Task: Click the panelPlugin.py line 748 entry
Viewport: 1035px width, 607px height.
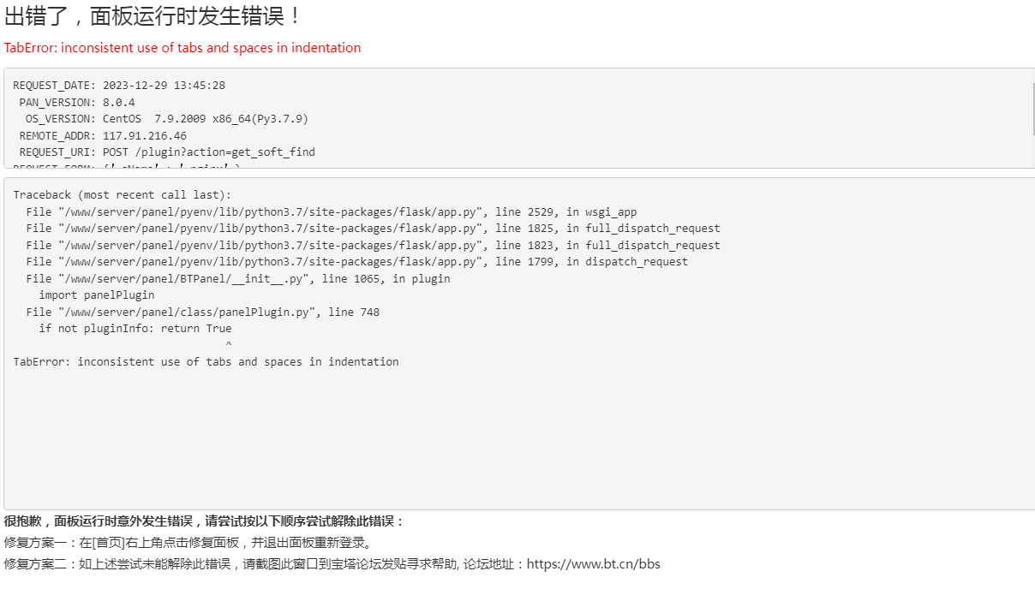Action: [203, 312]
